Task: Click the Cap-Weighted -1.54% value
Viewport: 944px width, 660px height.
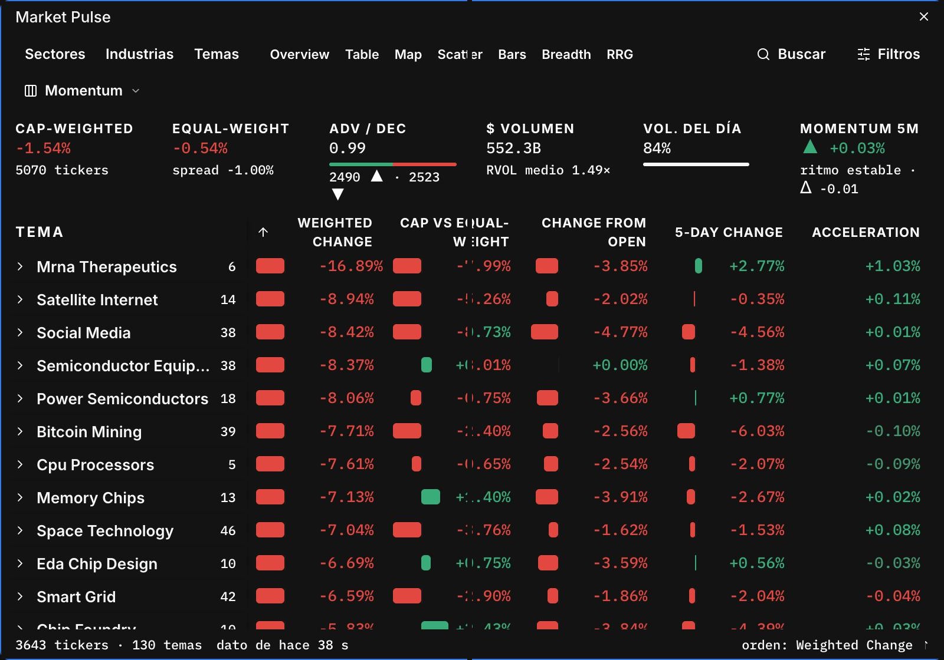Action: click(x=43, y=148)
